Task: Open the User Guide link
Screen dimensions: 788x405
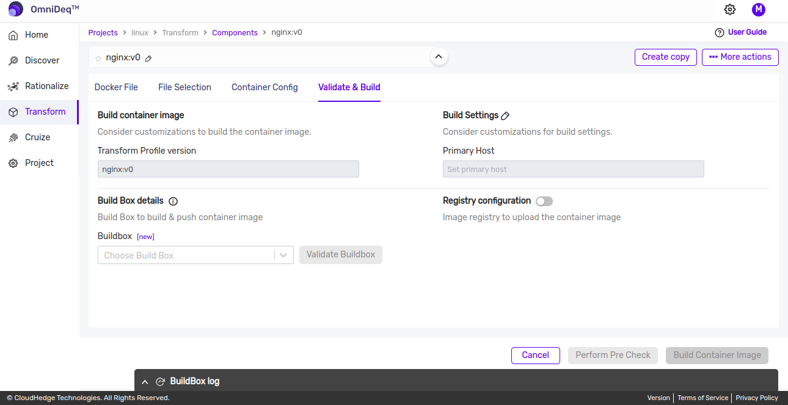Action: 747,32
